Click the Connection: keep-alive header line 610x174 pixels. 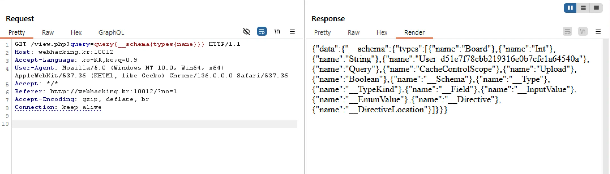(58, 107)
